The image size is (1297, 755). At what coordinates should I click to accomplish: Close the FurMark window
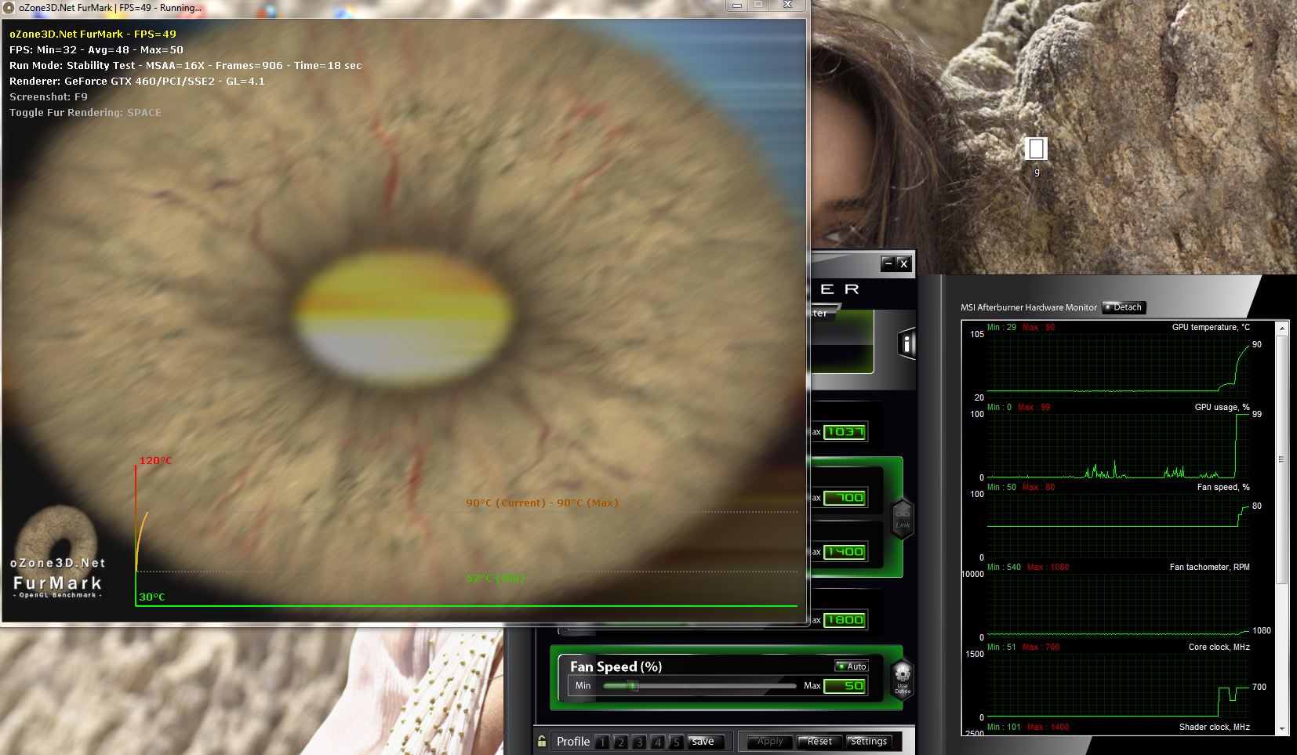788,5
